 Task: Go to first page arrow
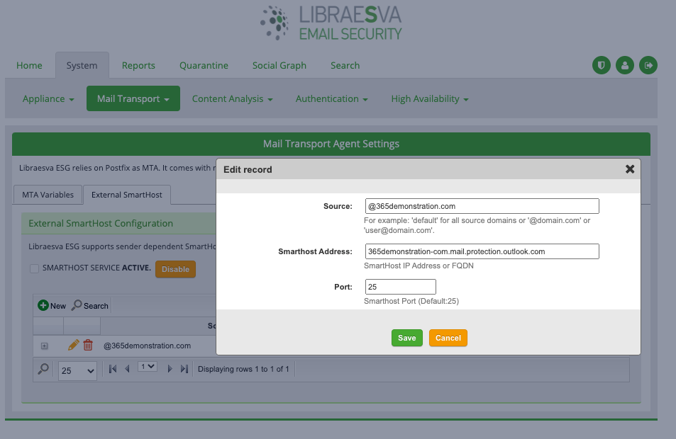point(113,369)
